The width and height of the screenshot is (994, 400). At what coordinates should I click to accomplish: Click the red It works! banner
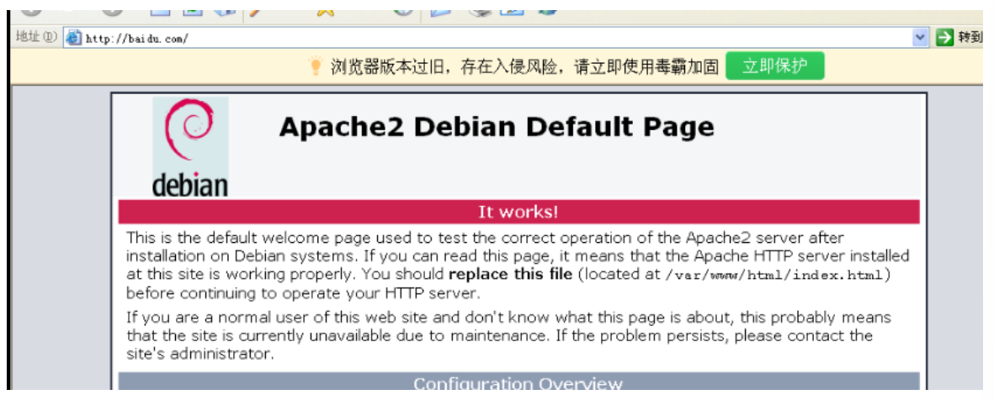(x=518, y=212)
